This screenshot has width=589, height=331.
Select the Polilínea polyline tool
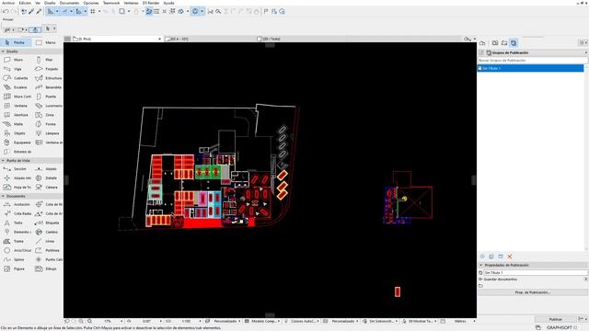[47, 250]
